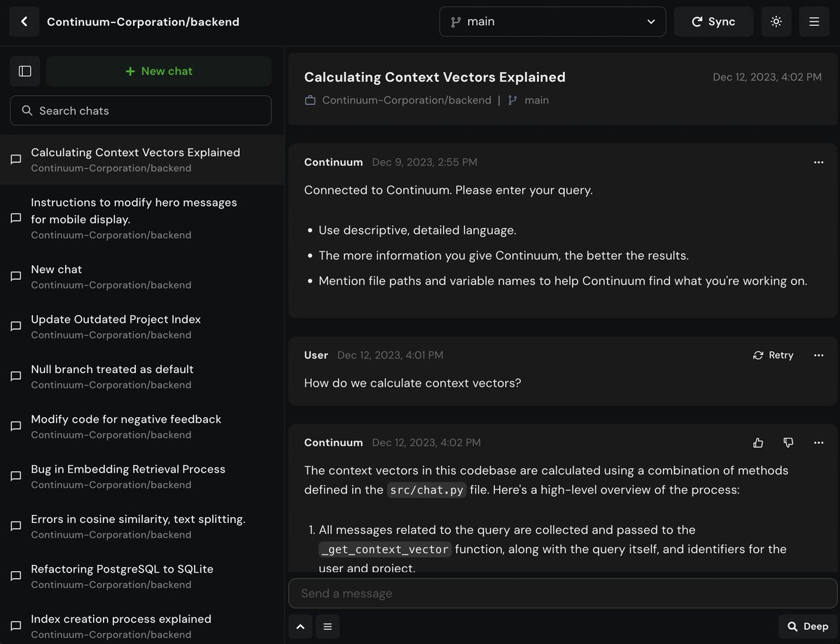Expand the chevron above the message input
This screenshot has width=840, height=644.
tap(300, 626)
